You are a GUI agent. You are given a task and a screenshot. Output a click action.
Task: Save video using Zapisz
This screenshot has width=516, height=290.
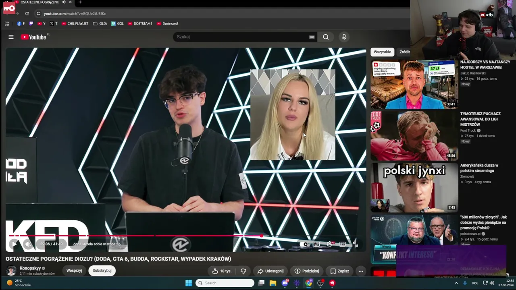coord(340,271)
